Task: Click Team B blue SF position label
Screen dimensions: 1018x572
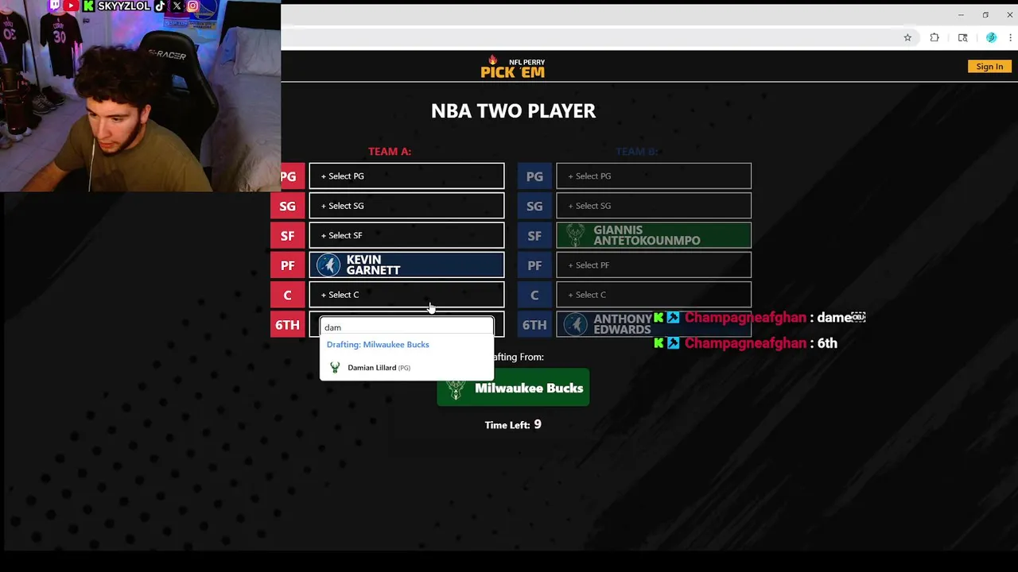Action: pos(534,235)
